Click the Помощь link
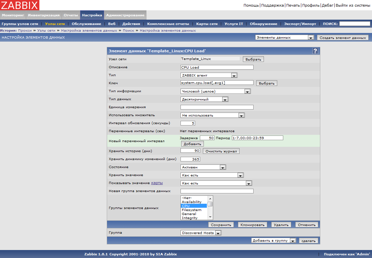 point(251,5)
